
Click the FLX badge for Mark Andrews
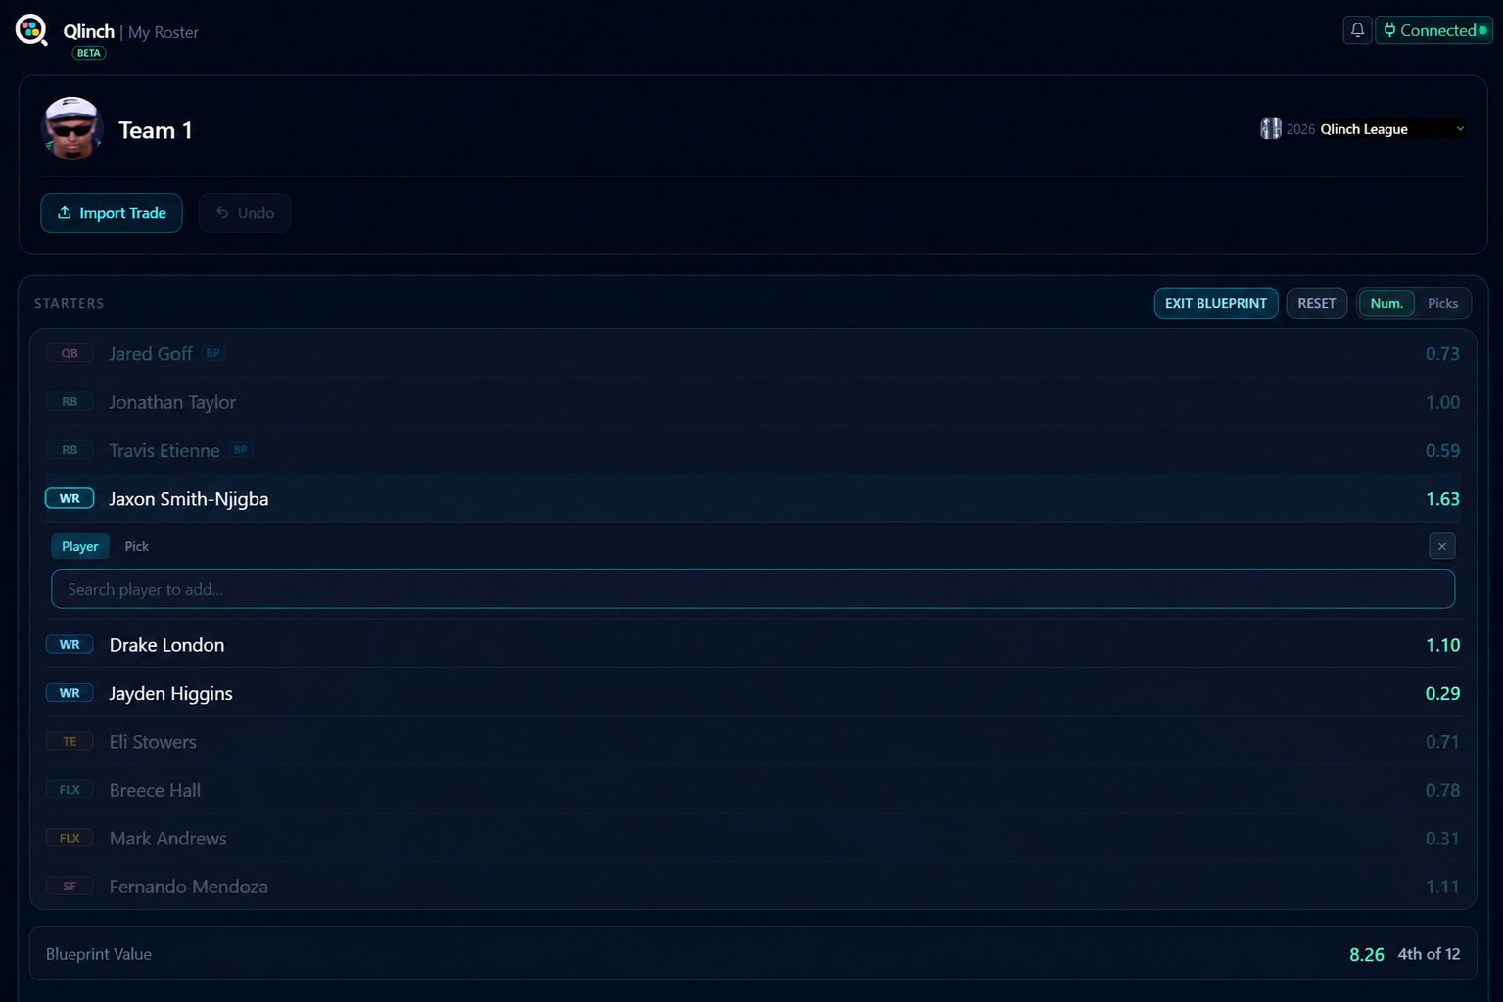70,838
